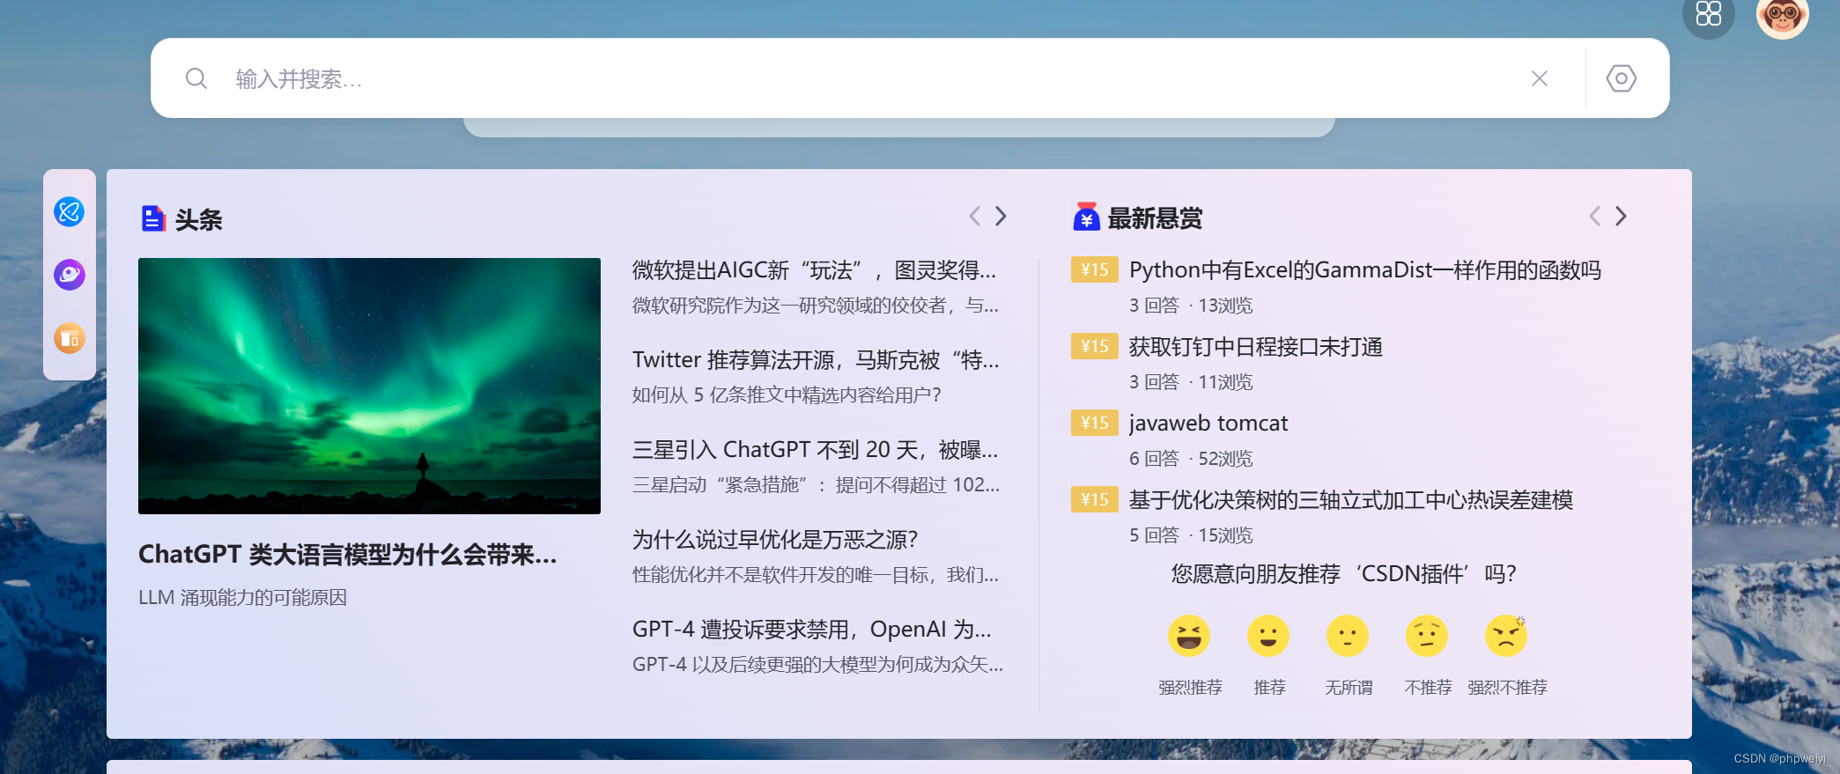Select the 强烈推荐 laughing emoji
Viewport: 1840px width, 774px height.
point(1189,636)
